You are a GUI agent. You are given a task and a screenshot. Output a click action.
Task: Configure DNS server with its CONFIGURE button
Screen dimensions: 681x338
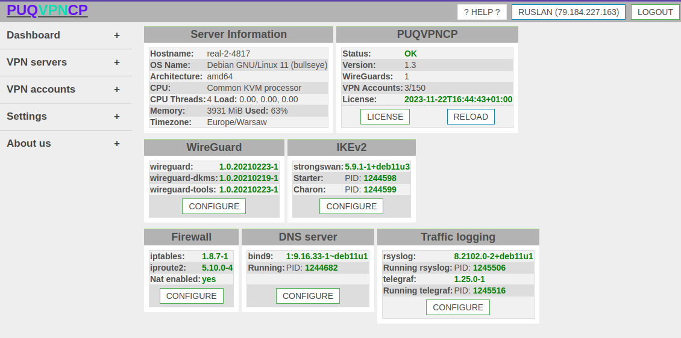point(308,296)
